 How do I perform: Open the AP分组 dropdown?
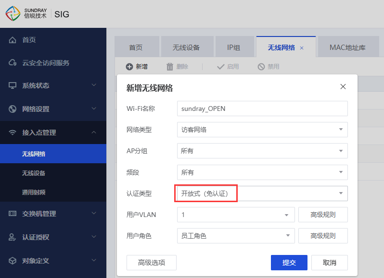tap(262, 151)
